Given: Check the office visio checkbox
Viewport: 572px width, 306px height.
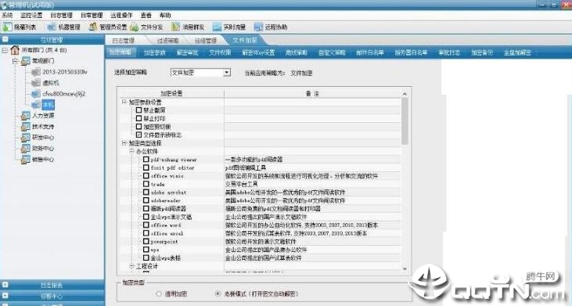Looking at the screenshot, I should coord(146,176).
